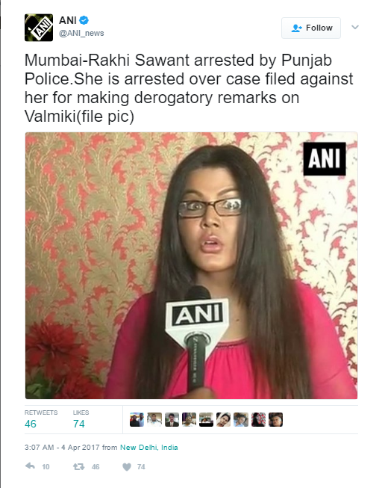Open the sixth liker avatar in the row
Screen dimensions: 382x488
coord(224,419)
